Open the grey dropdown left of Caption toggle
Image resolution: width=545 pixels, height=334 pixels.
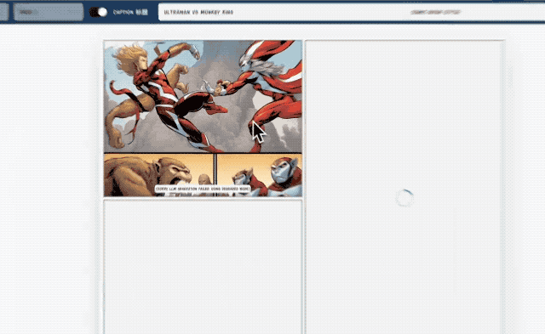click(49, 12)
